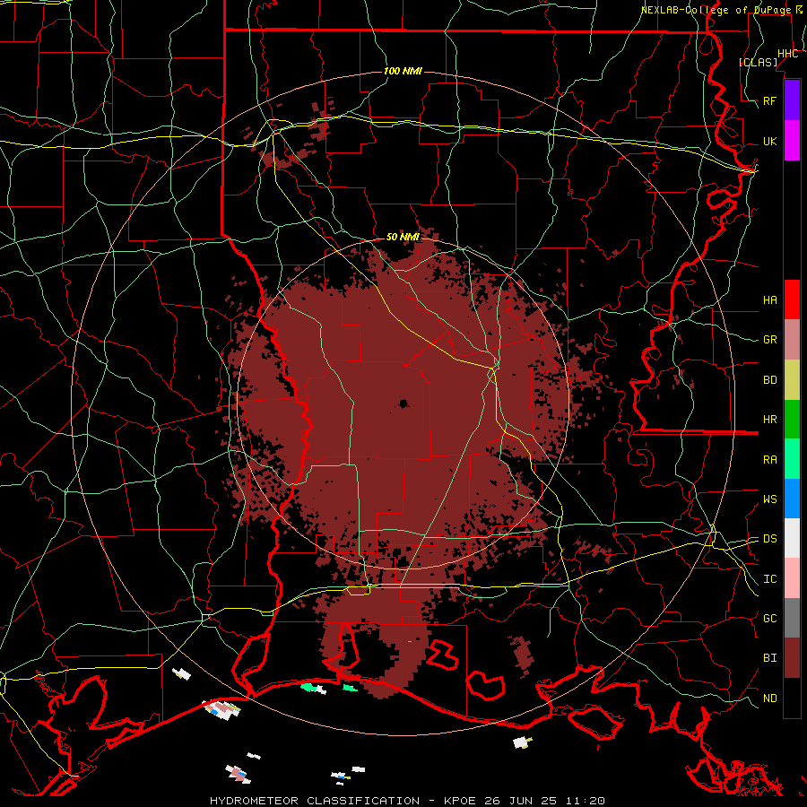Click the 'HHC' product label

[x=788, y=54]
